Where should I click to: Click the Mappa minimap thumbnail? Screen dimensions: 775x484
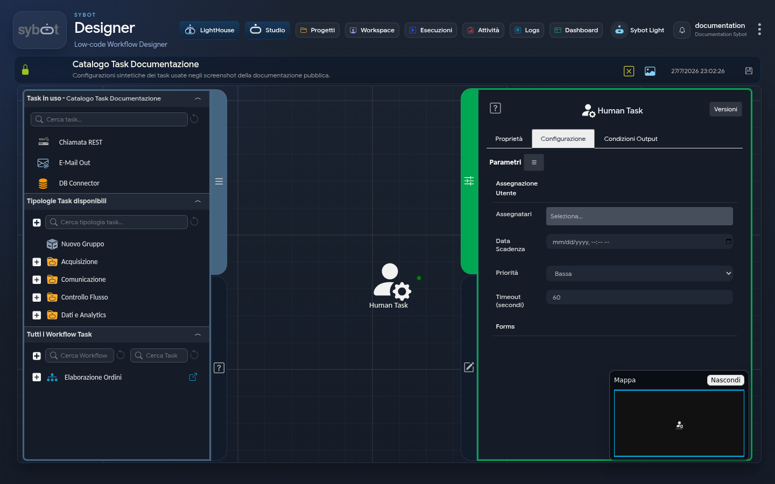click(x=679, y=424)
